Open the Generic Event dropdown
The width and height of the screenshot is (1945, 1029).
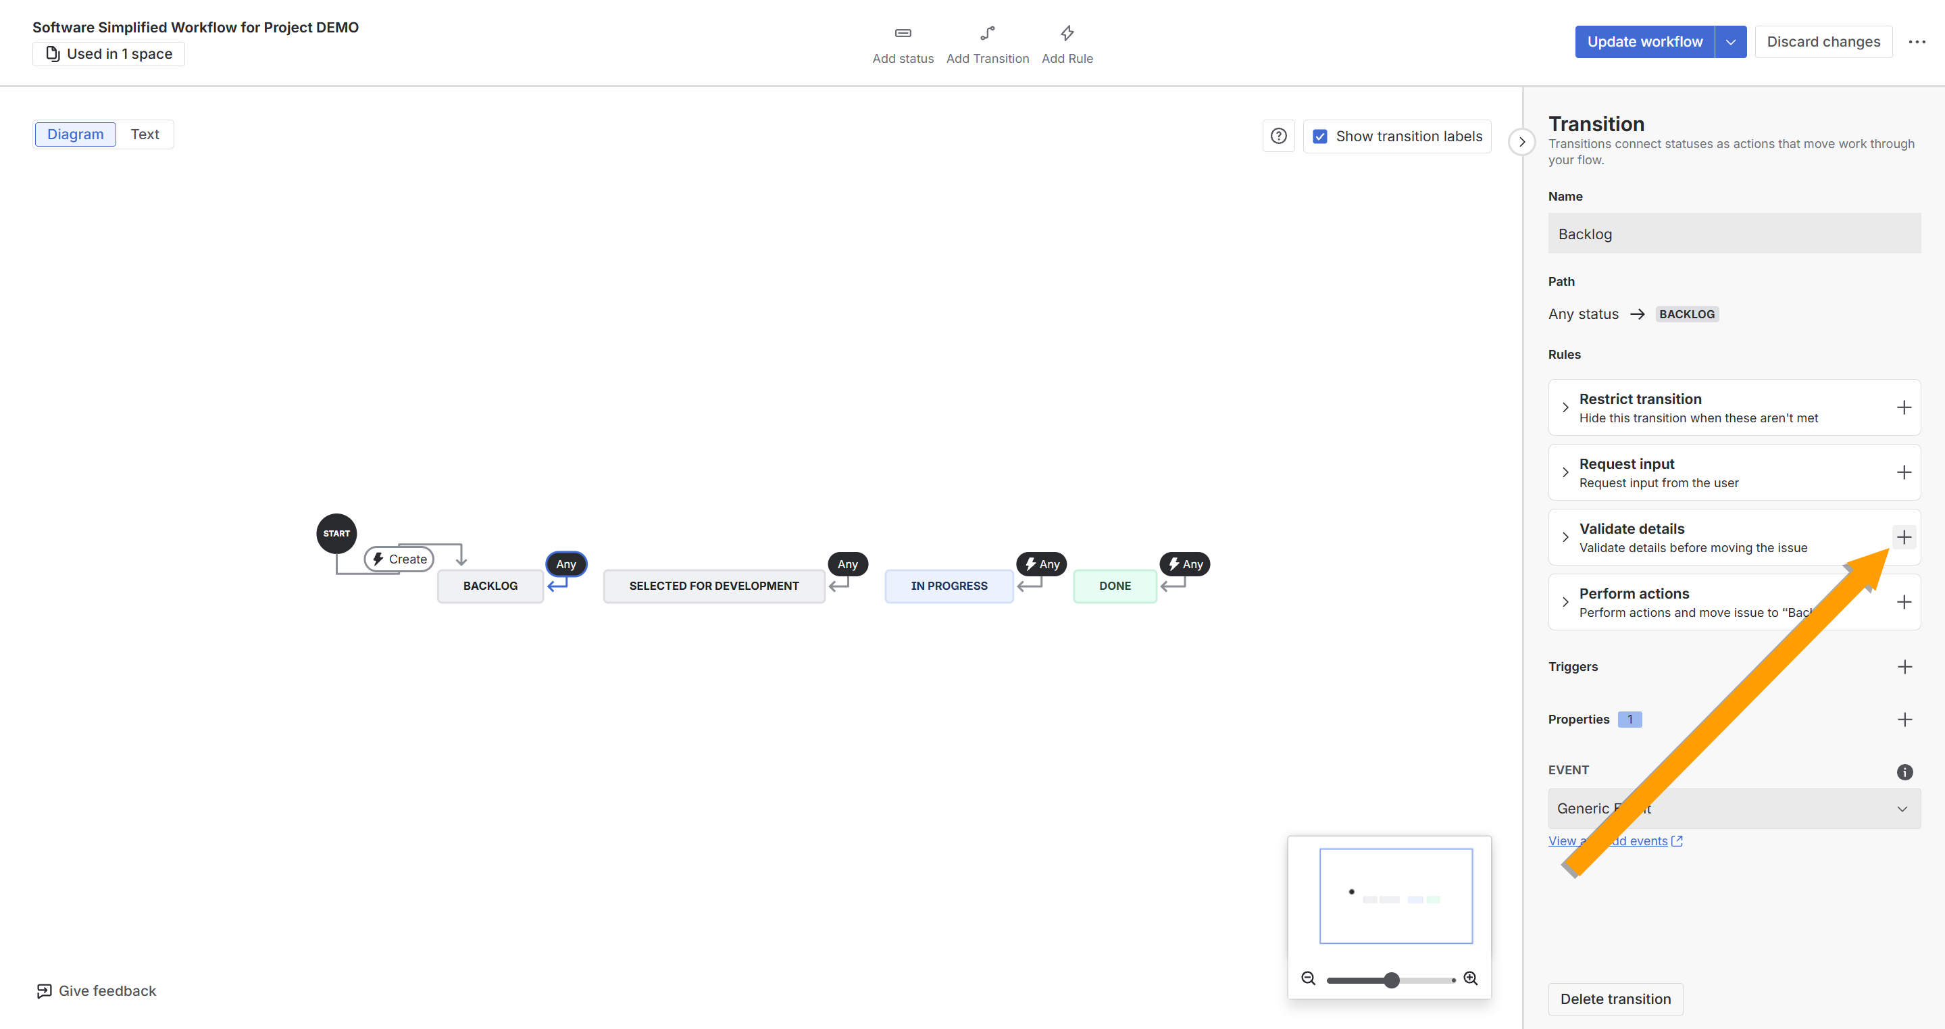[x=1734, y=809]
